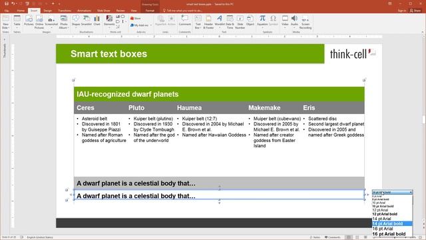Click the Ceres column heading
426x240 pixels.
pos(85,108)
